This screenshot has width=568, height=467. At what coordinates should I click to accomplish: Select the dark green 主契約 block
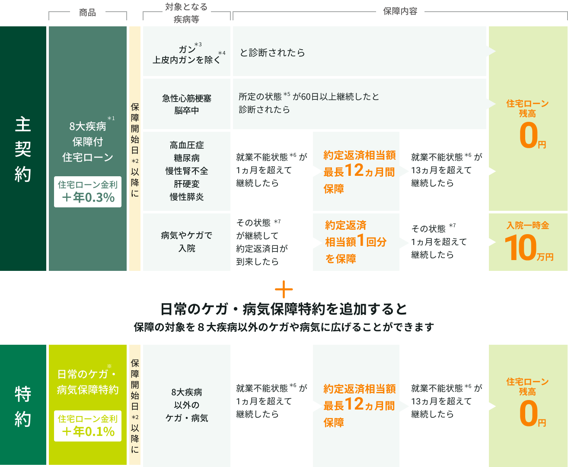click(23, 149)
